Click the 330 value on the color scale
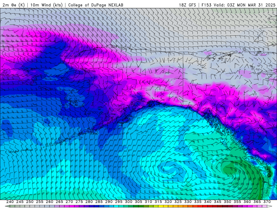 click(x=188, y=202)
